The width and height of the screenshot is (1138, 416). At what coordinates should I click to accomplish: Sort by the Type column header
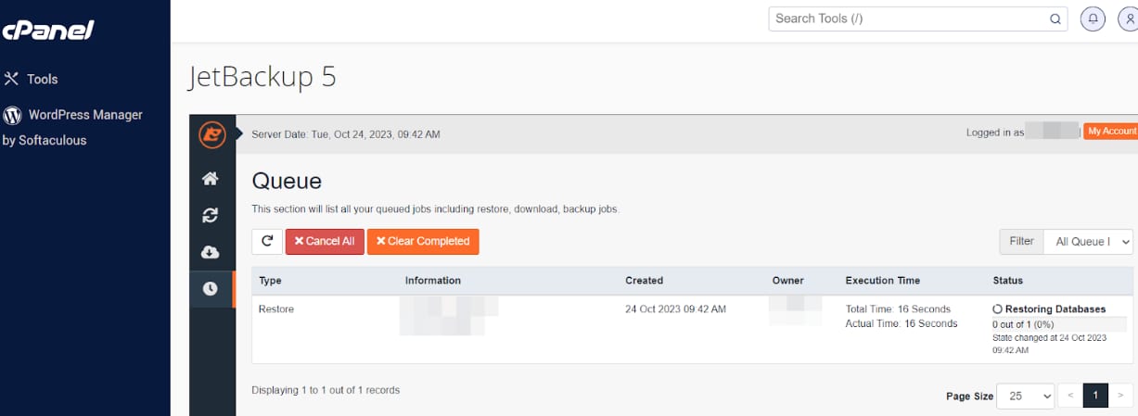tap(270, 281)
